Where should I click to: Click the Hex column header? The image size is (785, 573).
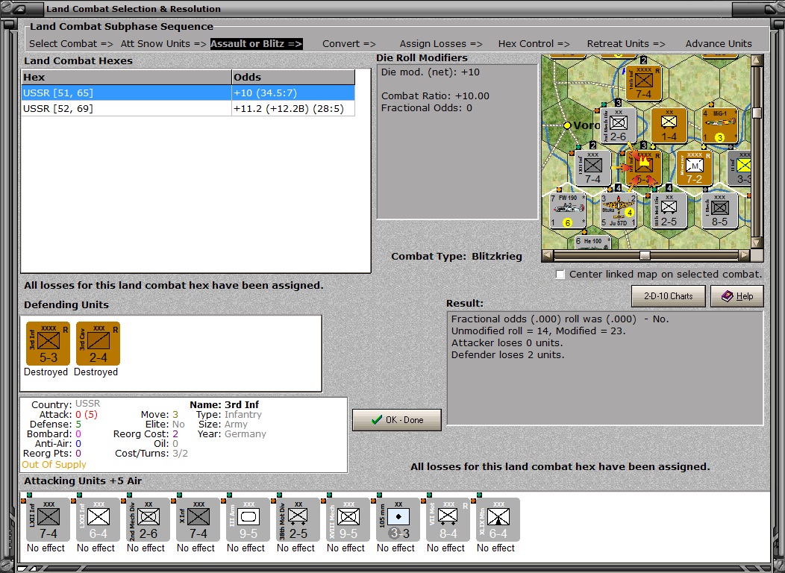tap(127, 77)
